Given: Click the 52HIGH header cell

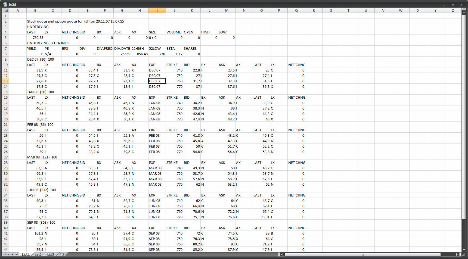Looking at the screenshot, I should 140,48.
